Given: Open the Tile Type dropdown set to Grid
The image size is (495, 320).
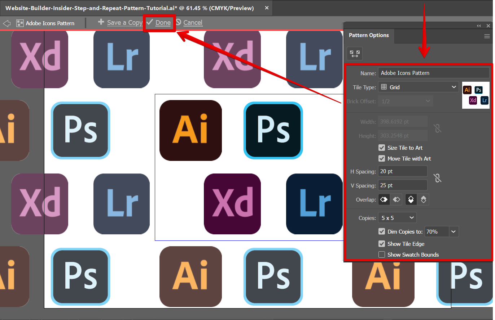Looking at the screenshot, I should [x=418, y=87].
